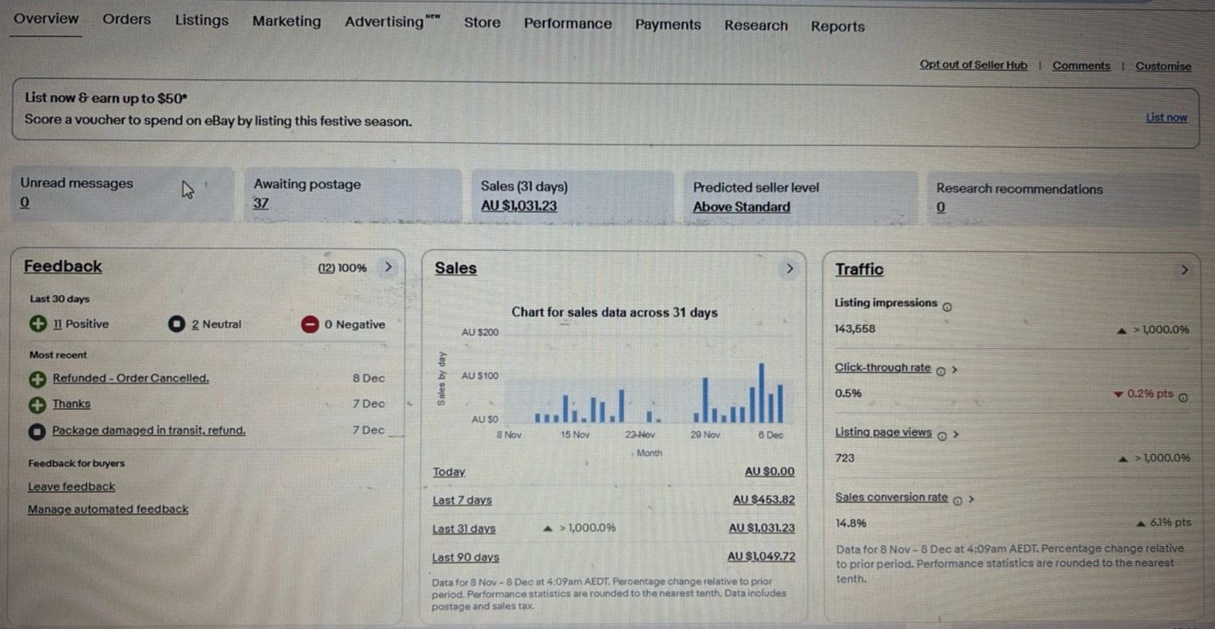Click the List now voucher link
The height and width of the screenshot is (629, 1215).
pyautogui.click(x=1166, y=117)
